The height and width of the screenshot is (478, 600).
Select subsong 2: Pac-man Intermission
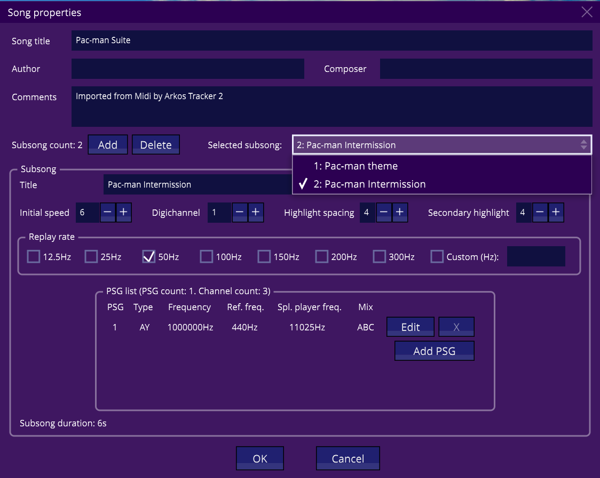[x=442, y=184]
